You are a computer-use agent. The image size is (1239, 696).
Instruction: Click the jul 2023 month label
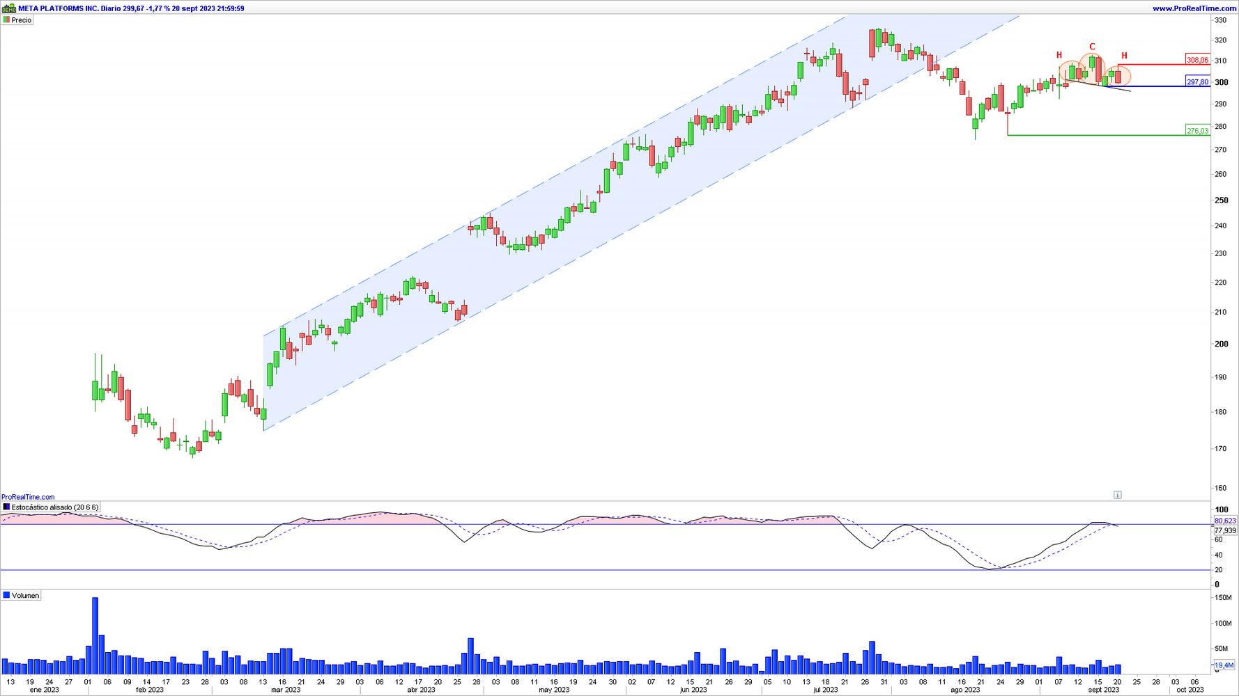pos(826,690)
